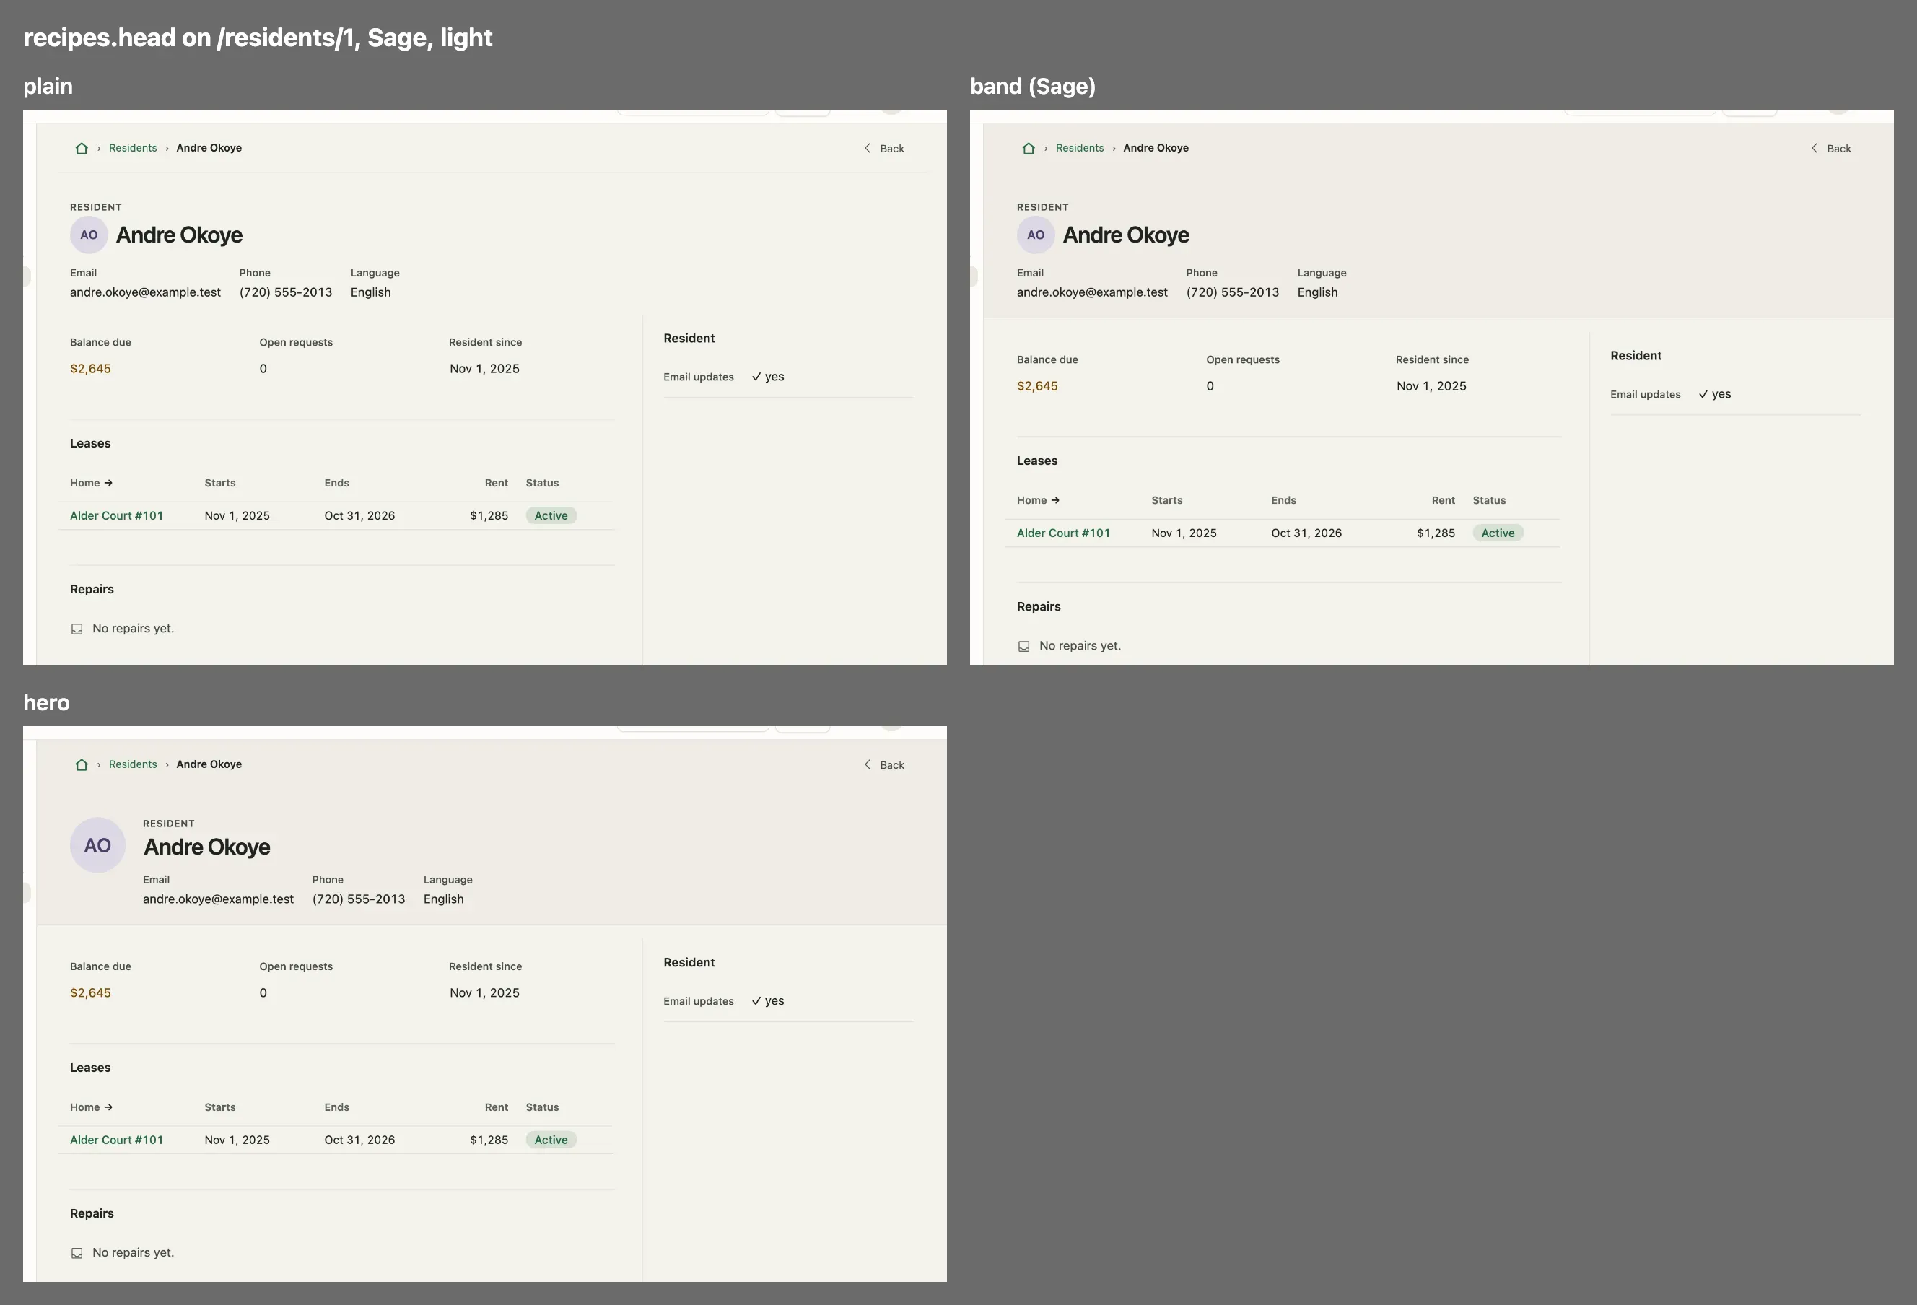The image size is (1917, 1305).
Task: Open Alder Court #101 lease link in hero panel
Action: (x=116, y=1140)
